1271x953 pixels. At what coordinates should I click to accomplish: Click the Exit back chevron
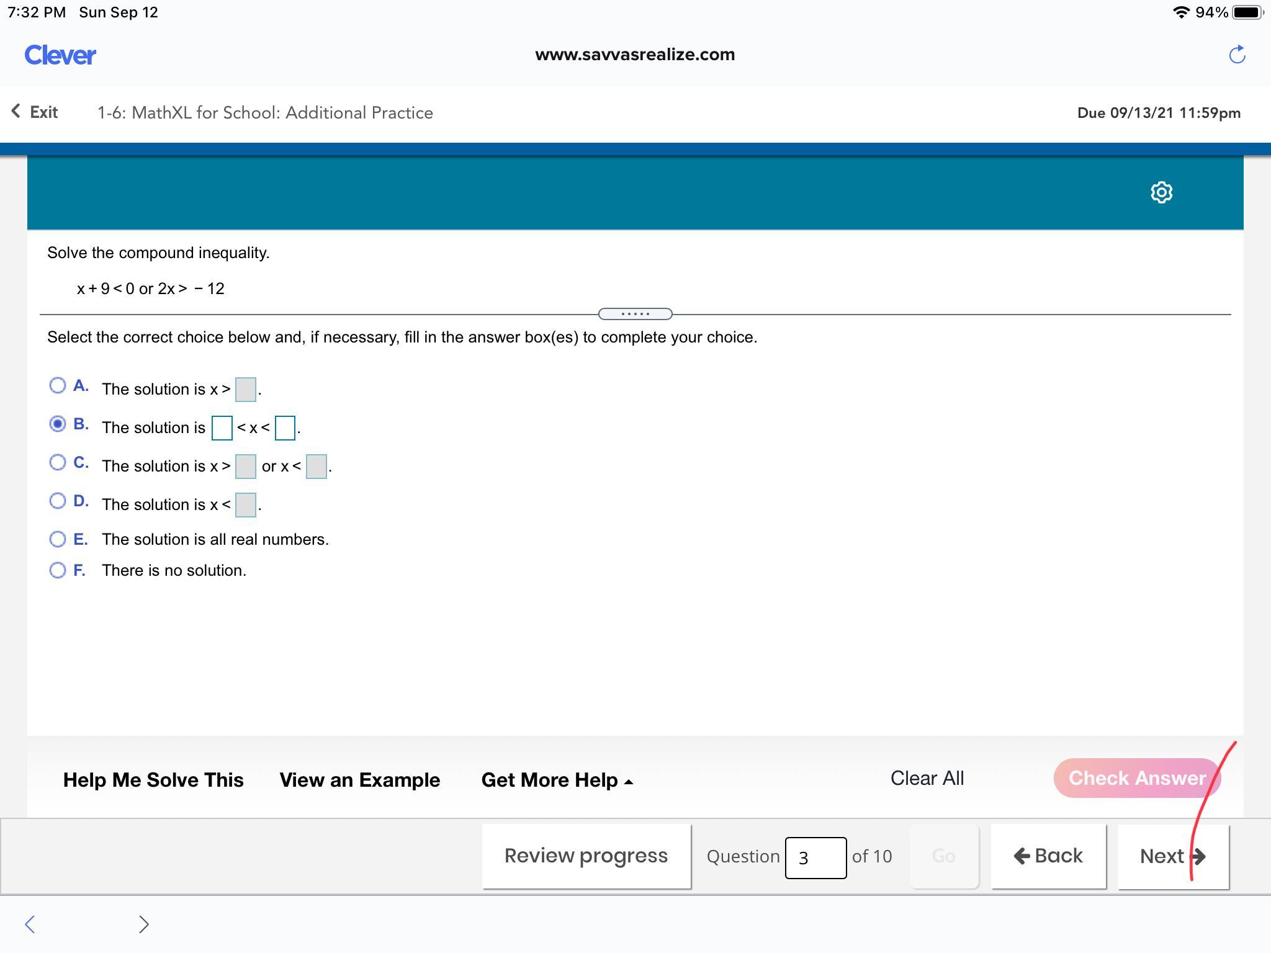(17, 112)
